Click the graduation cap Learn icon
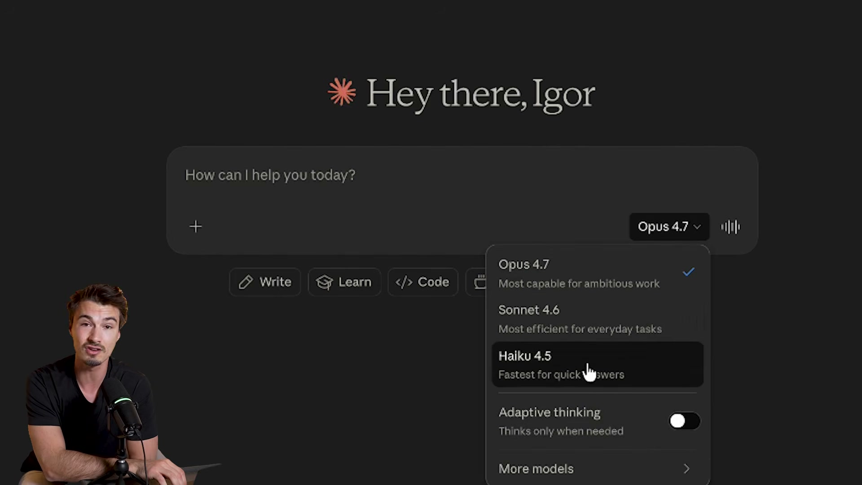Viewport: 862px width, 485px height. [x=324, y=282]
